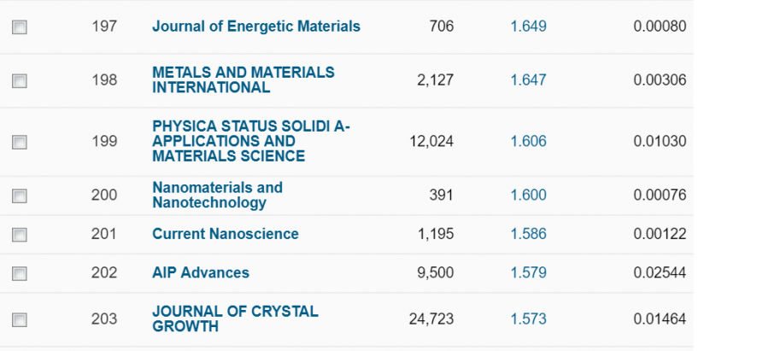This screenshot has height=351, width=769.
Task: Click impact factor 1.649 link
Action: 528,26
